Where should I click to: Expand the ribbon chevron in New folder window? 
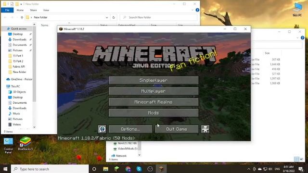coord(192,10)
